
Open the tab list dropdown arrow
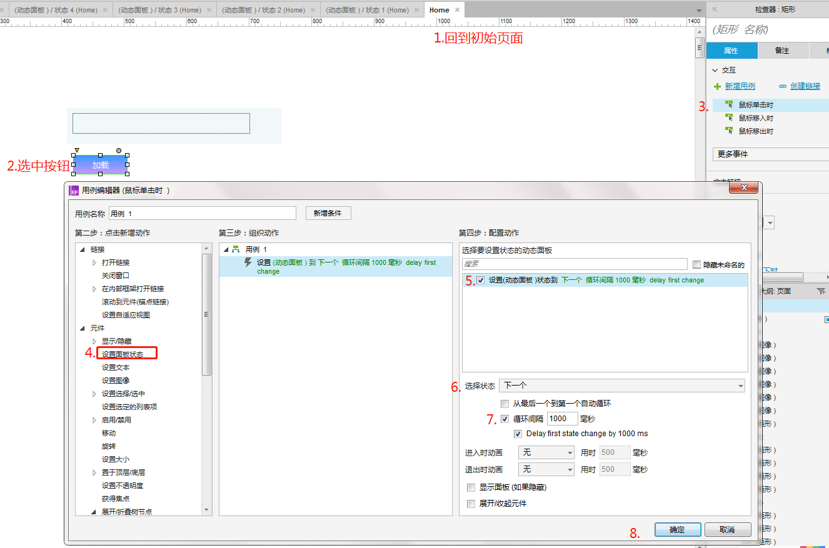[699, 11]
